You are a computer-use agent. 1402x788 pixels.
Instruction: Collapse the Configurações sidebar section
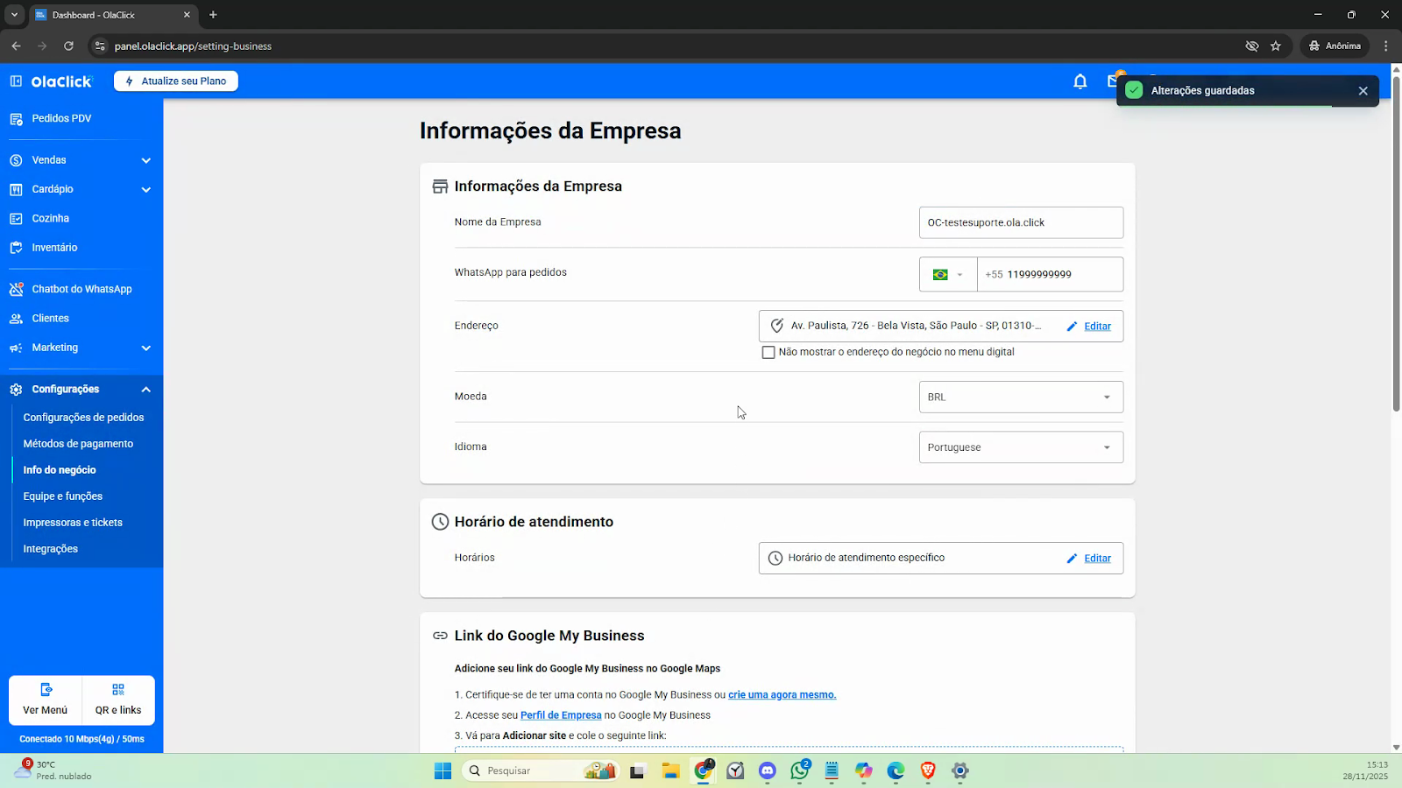tap(145, 390)
